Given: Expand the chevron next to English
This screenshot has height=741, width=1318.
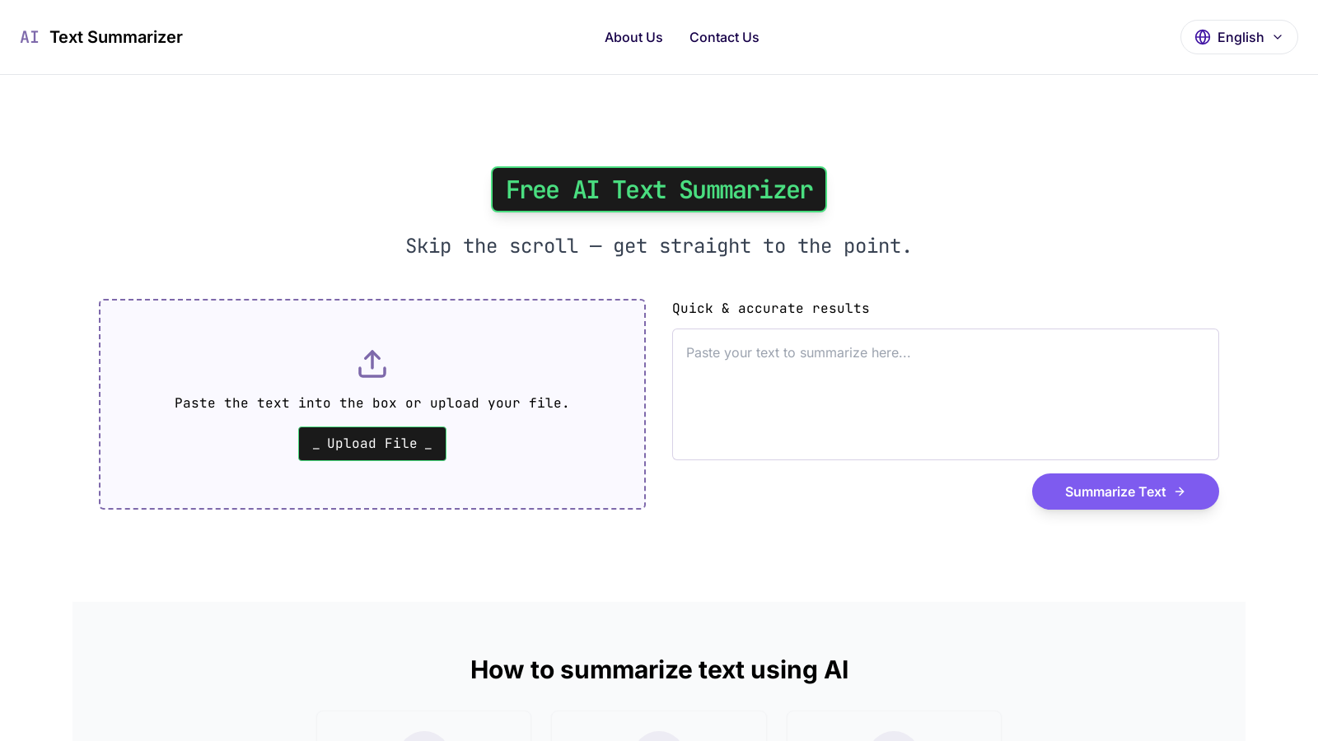Looking at the screenshot, I should (1278, 37).
